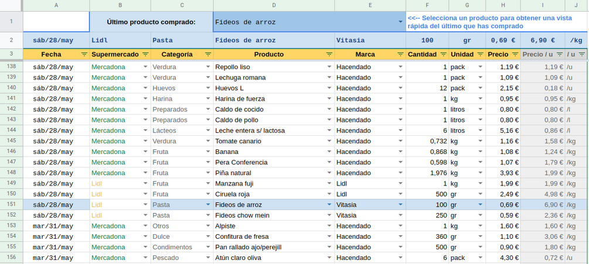This screenshot has width=589, height=264.
Task: Open the filter icon on Marca header
Action: point(400,54)
